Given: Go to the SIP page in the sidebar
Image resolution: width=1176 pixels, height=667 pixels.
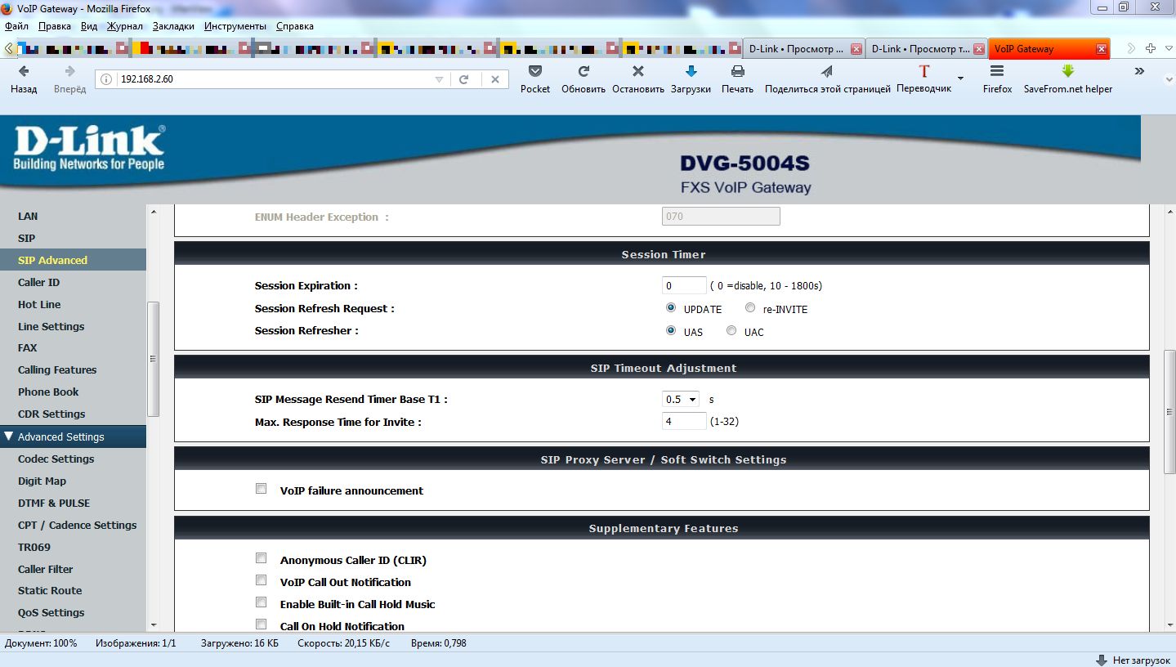Looking at the screenshot, I should (x=26, y=239).
